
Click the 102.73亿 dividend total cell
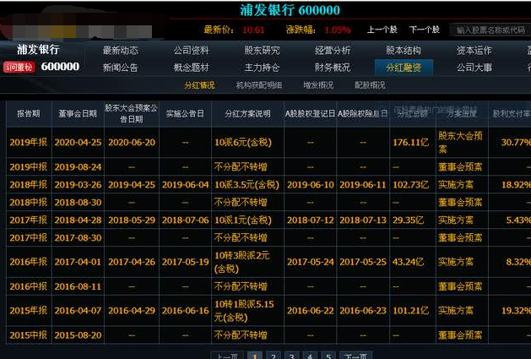pos(411,185)
